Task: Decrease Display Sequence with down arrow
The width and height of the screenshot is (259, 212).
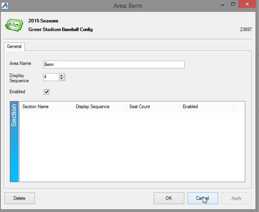Action: coord(62,79)
